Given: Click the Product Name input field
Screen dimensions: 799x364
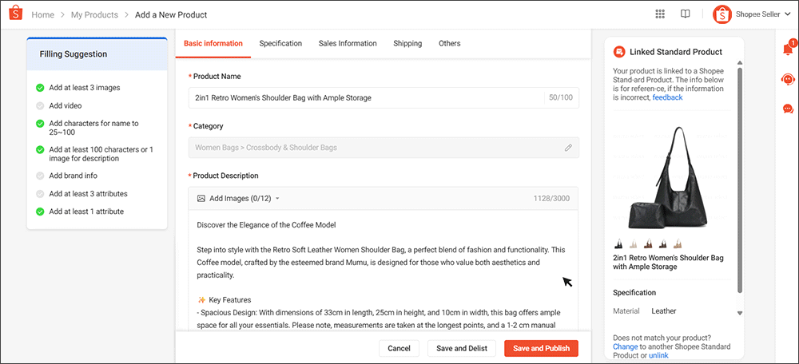Looking at the screenshot, I should click(368, 97).
